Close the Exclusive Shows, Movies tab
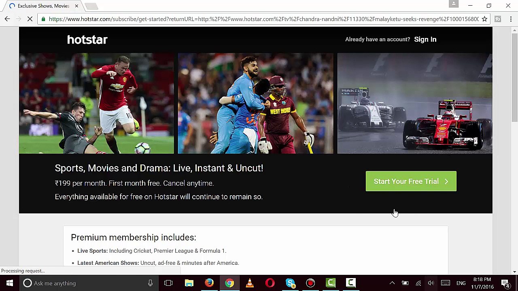518x291 pixels. (76, 6)
